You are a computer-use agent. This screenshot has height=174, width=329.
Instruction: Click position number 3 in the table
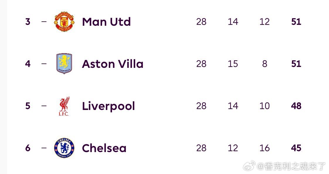click(28, 22)
